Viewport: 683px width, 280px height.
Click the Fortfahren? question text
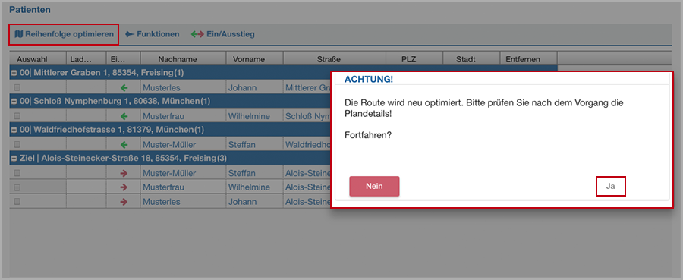coord(367,135)
